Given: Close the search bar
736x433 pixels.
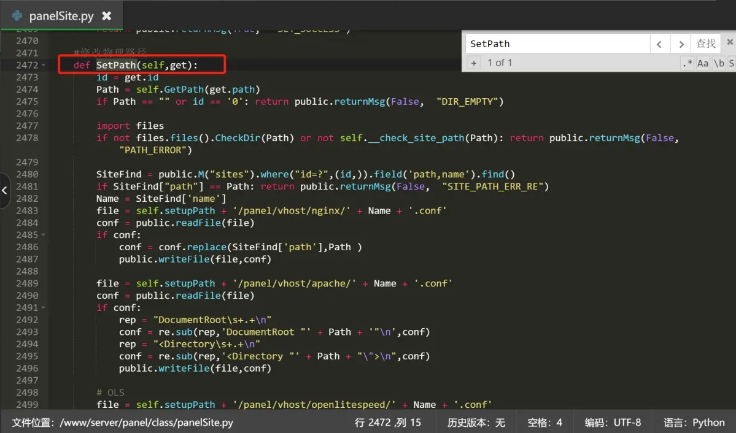Looking at the screenshot, I should (x=729, y=42).
